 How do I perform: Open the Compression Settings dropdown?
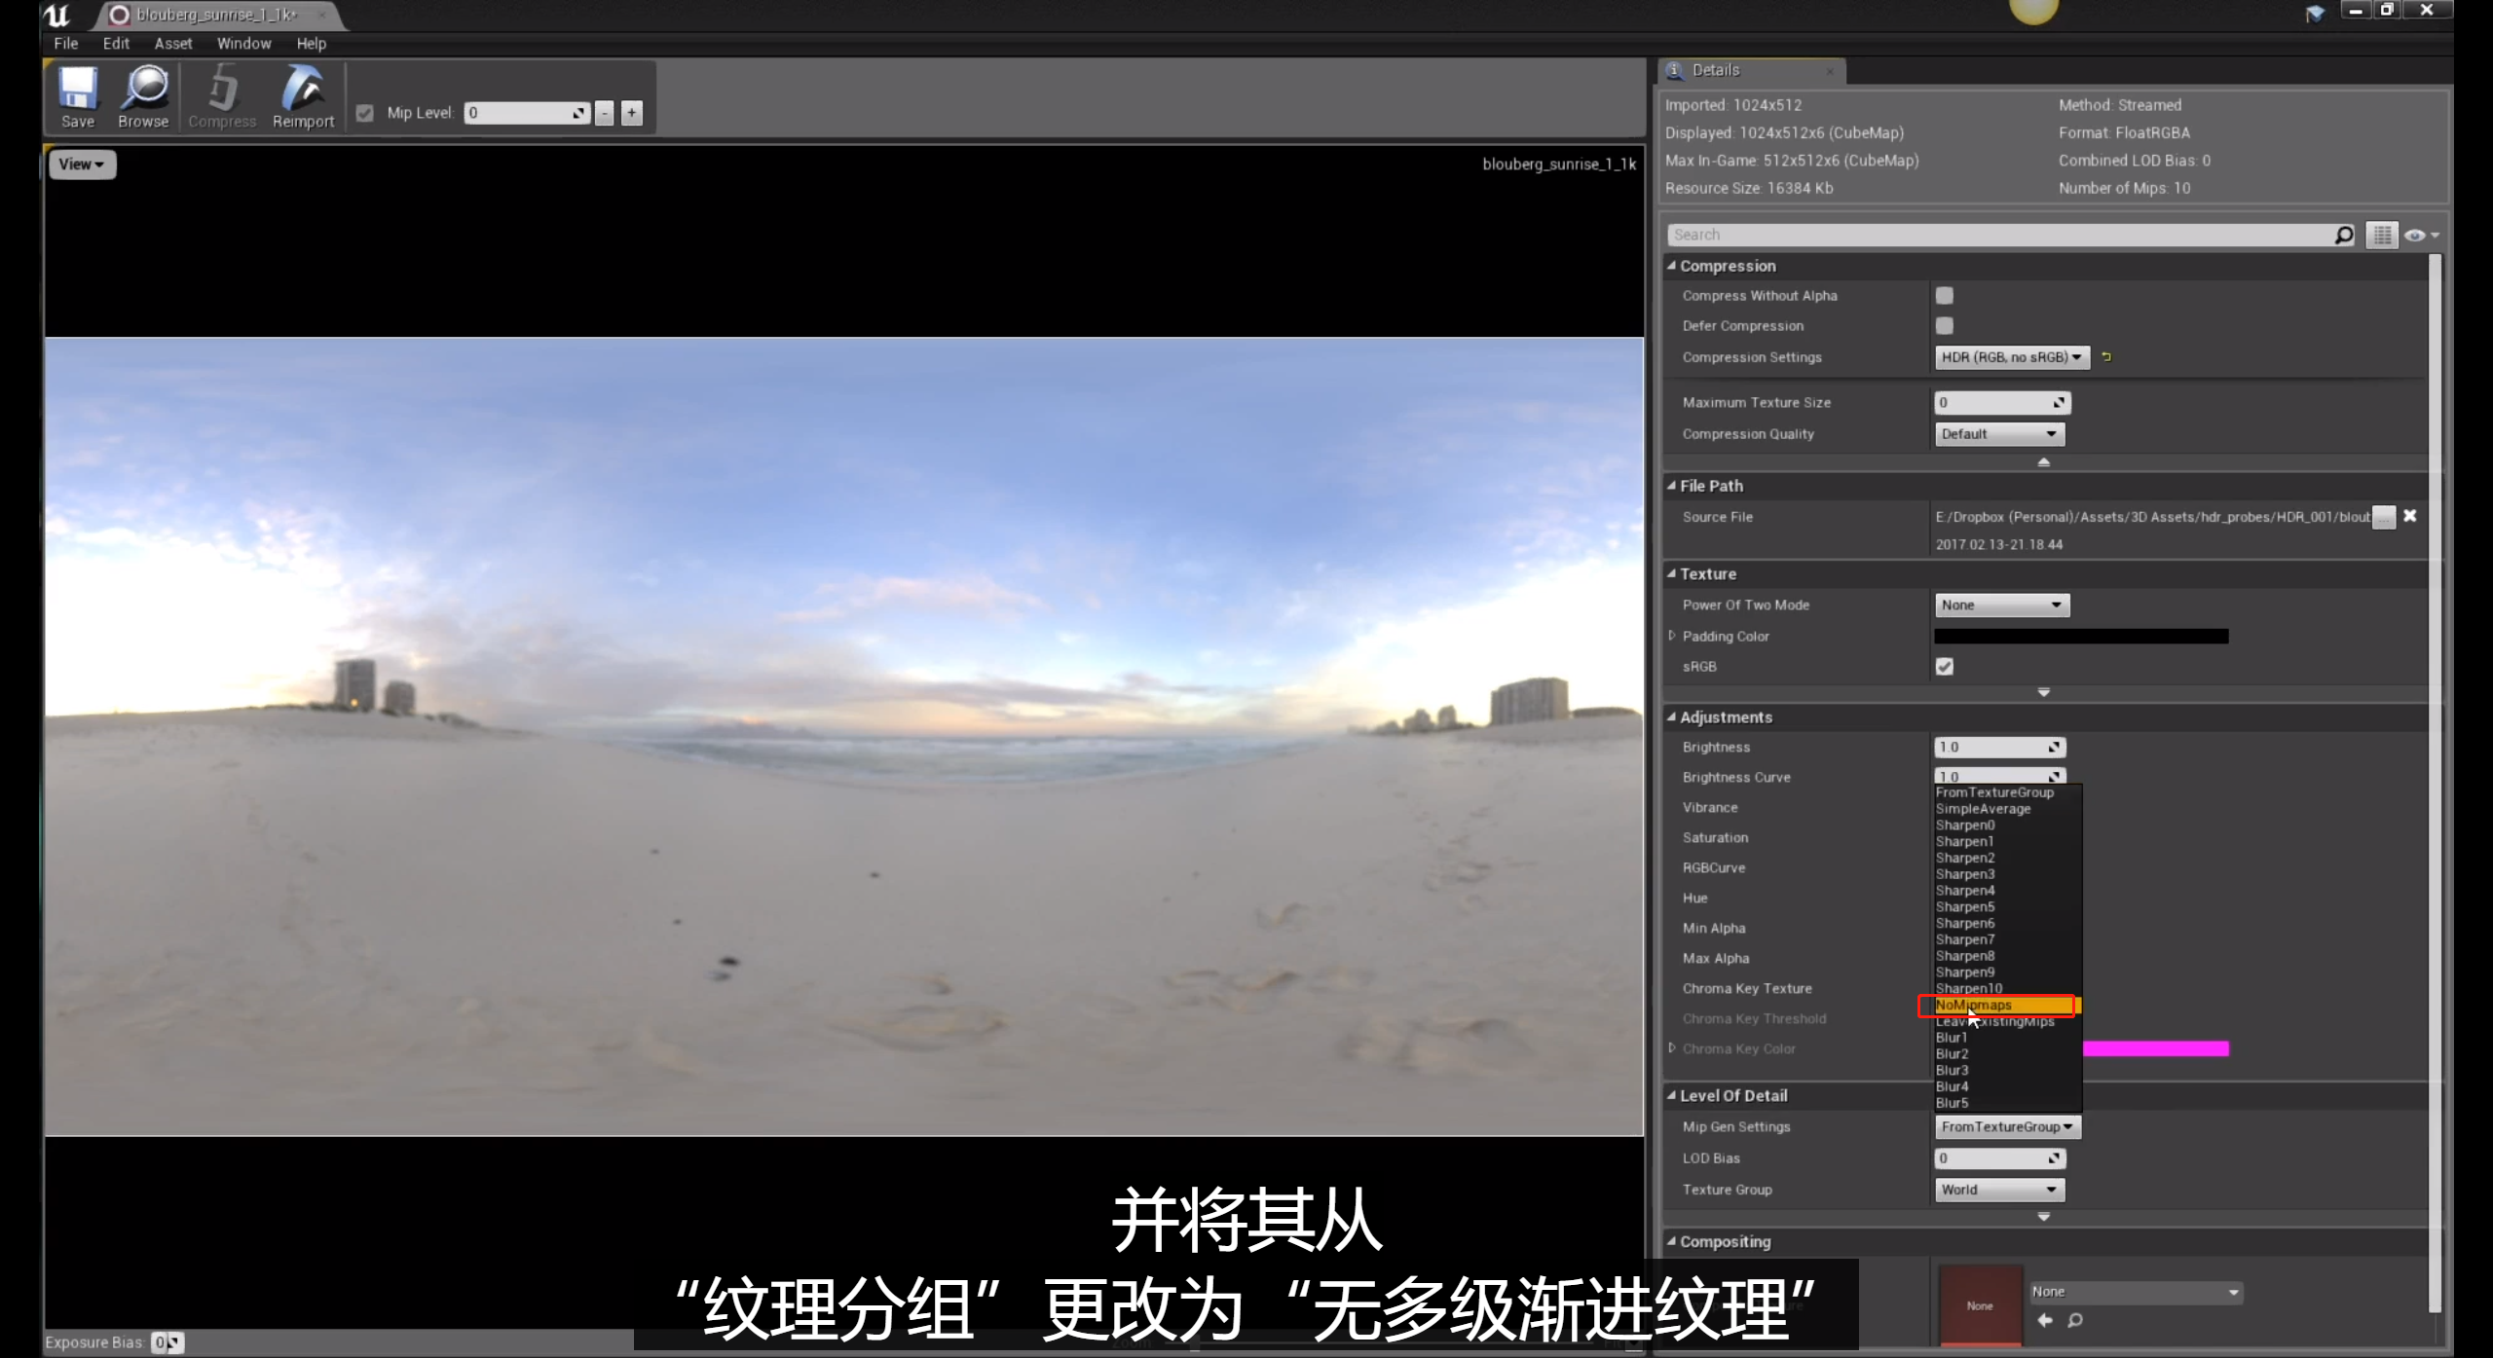click(2010, 357)
